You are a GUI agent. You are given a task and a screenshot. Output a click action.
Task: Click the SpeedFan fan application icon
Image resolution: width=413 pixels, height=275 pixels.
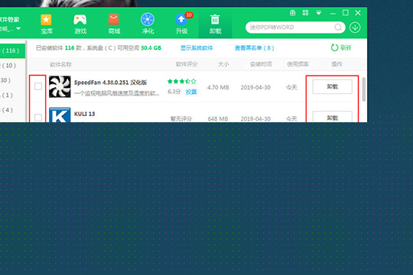[x=60, y=86]
